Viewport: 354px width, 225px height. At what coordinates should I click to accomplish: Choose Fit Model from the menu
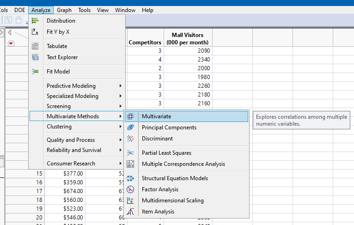[x=77, y=72]
